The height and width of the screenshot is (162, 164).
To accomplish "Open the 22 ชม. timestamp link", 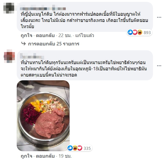I will tap(65, 35).
